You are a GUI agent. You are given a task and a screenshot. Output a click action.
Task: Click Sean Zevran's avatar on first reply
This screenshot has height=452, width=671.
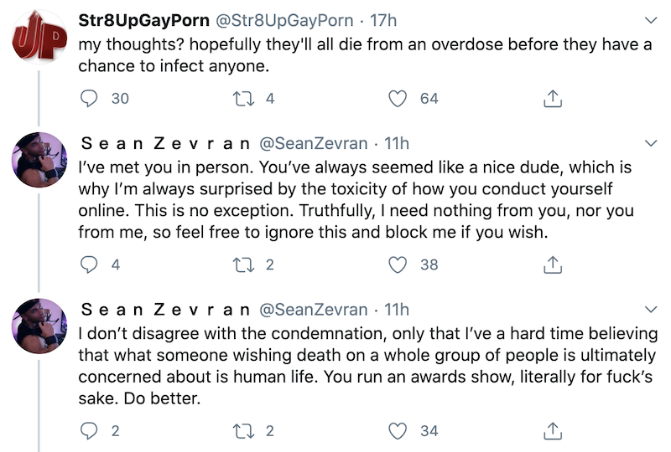click(39, 160)
